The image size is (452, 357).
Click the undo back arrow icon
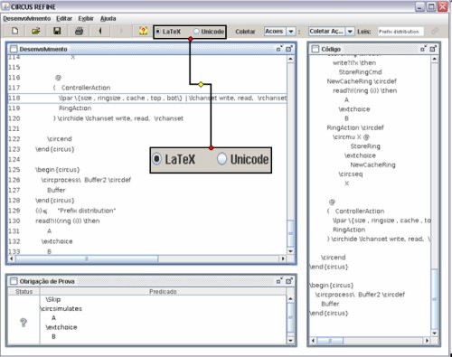pyautogui.click(x=100, y=31)
